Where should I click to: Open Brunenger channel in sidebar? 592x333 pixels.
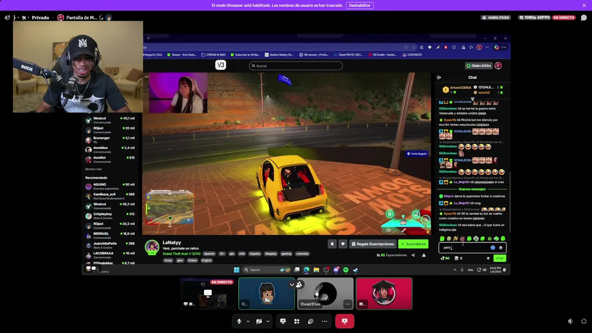click(110, 140)
